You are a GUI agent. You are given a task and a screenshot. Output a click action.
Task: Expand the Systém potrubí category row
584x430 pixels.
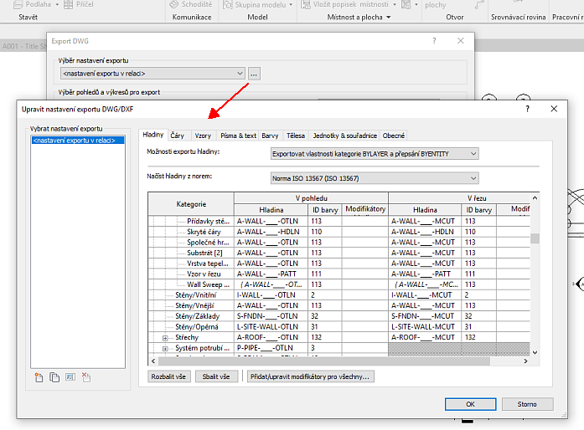point(165,349)
